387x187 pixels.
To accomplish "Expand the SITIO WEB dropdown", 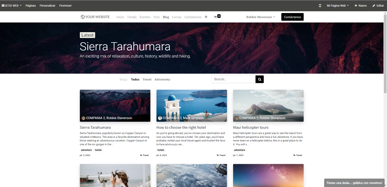I will (12, 6).
